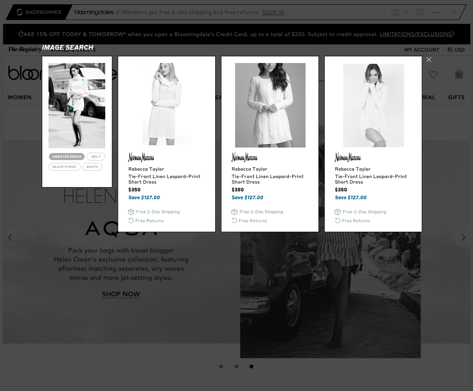Select the SWEATER DRESS tag
This screenshot has width=473, height=391.
(67, 157)
